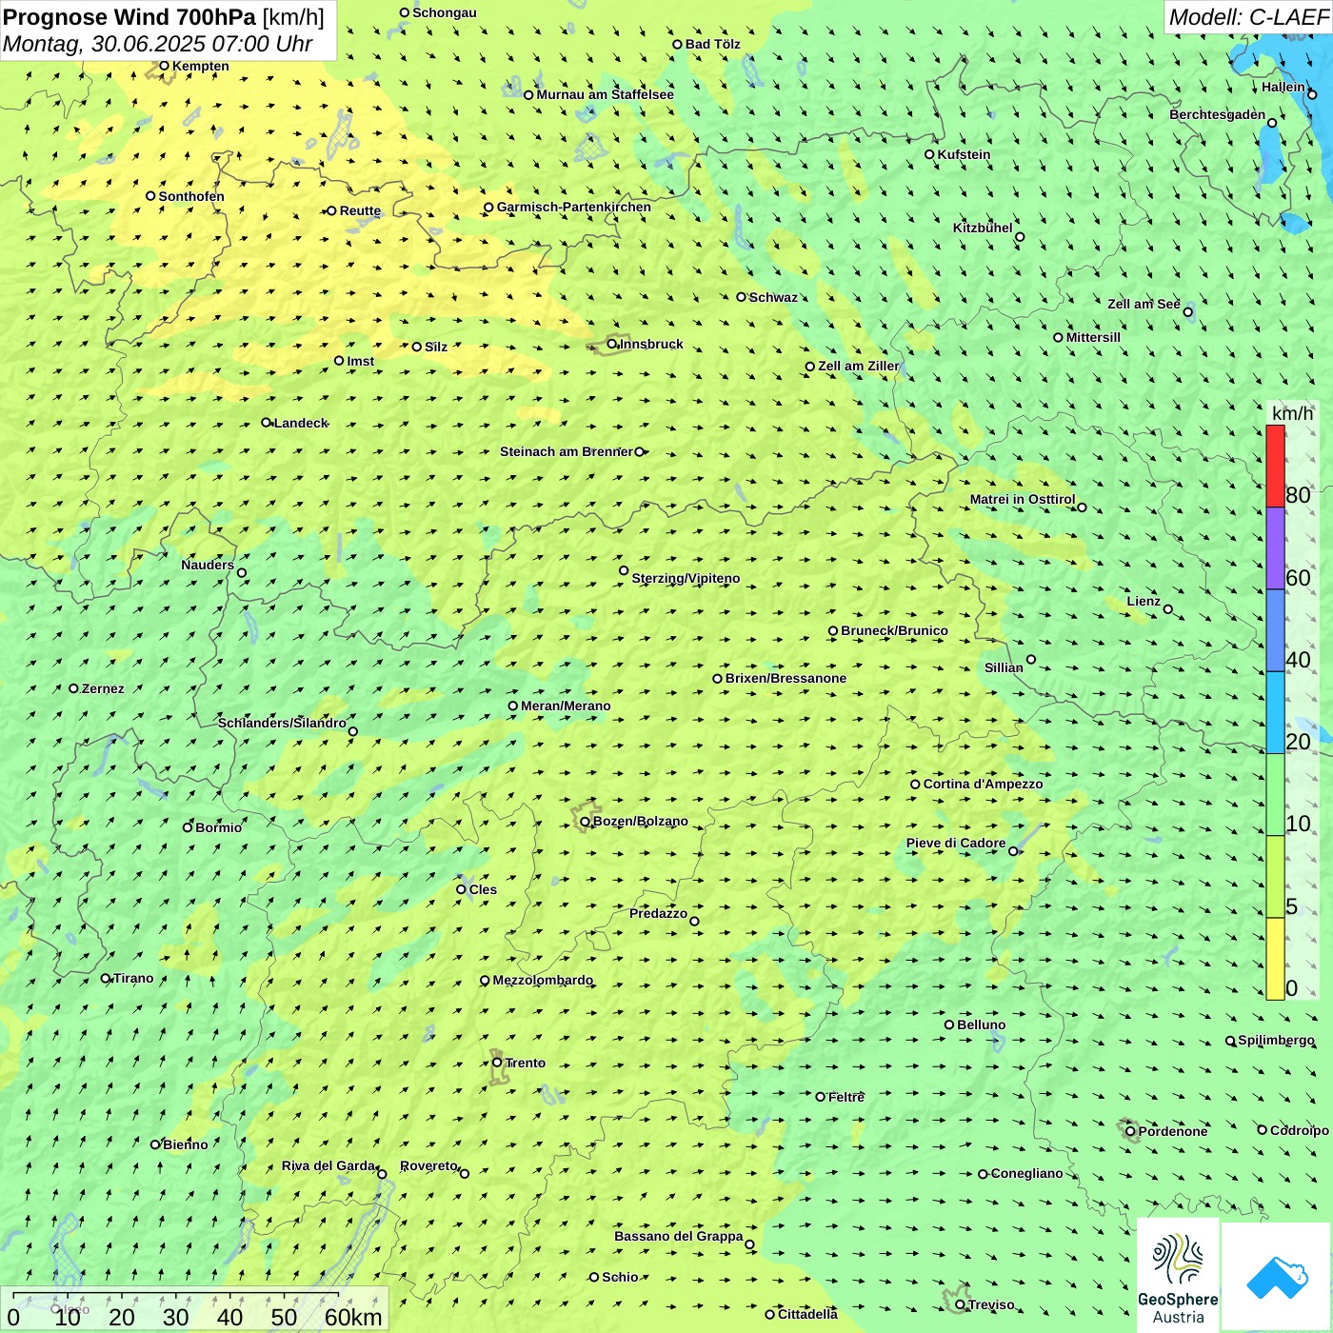Click the 'Modell: C-LAEF' label
Viewport: 1333px width, 1333px height.
[x=1248, y=17]
